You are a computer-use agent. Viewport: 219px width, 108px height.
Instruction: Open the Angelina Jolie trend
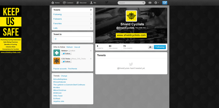[59, 101]
